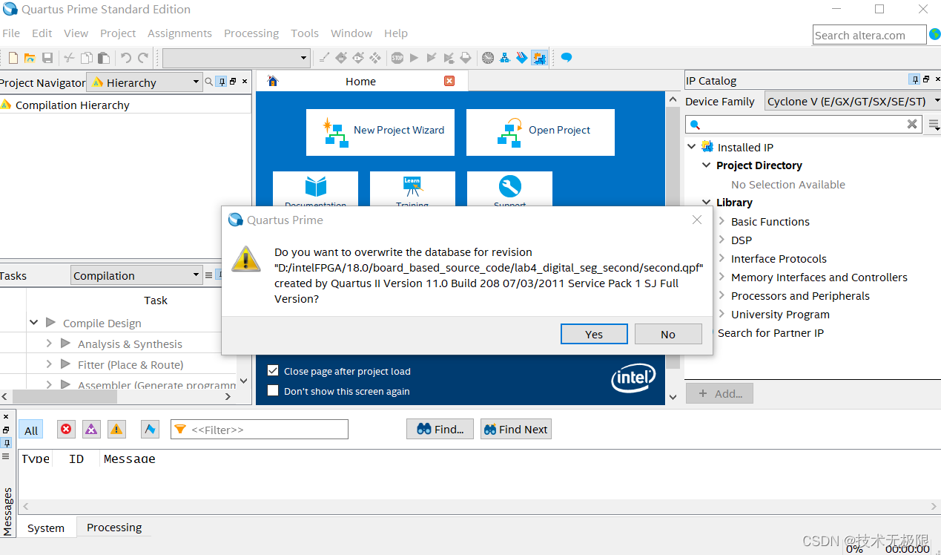Click the globe icon beside search box
The width and height of the screenshot is (941, 555).
tap(934, 33)
